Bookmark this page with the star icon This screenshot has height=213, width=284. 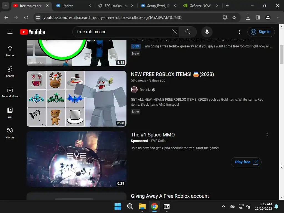pyautogui.click(x=234, y=17)
